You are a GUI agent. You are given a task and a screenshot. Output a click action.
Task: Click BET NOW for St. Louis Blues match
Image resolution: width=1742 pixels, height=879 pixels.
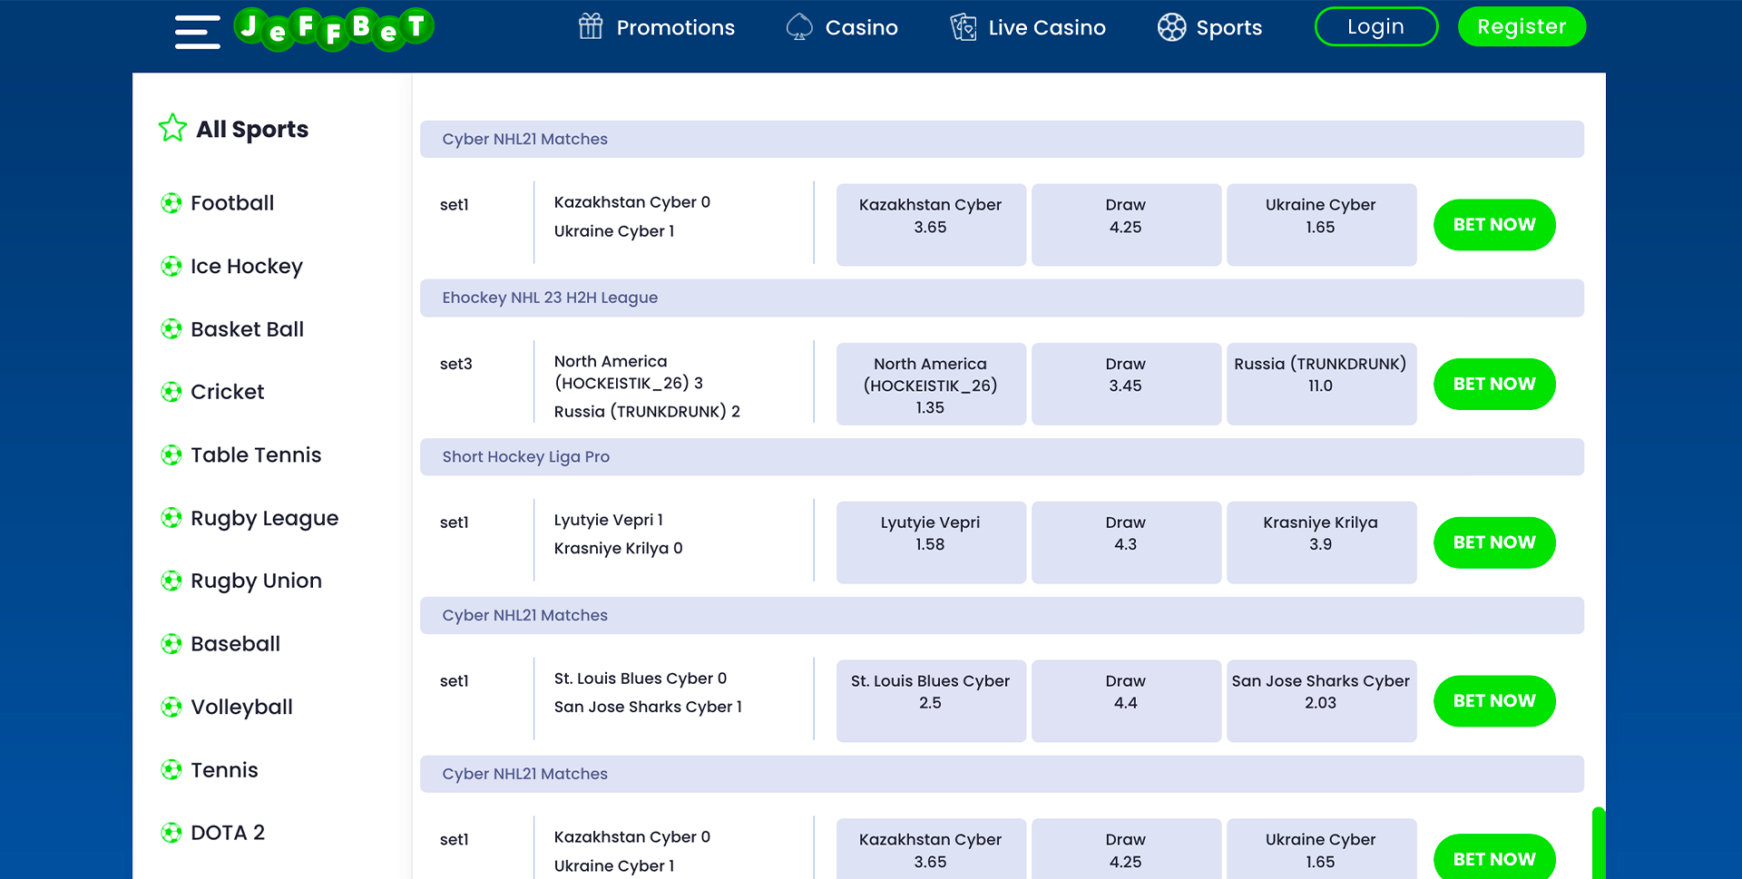click(x=1494, y=701)
